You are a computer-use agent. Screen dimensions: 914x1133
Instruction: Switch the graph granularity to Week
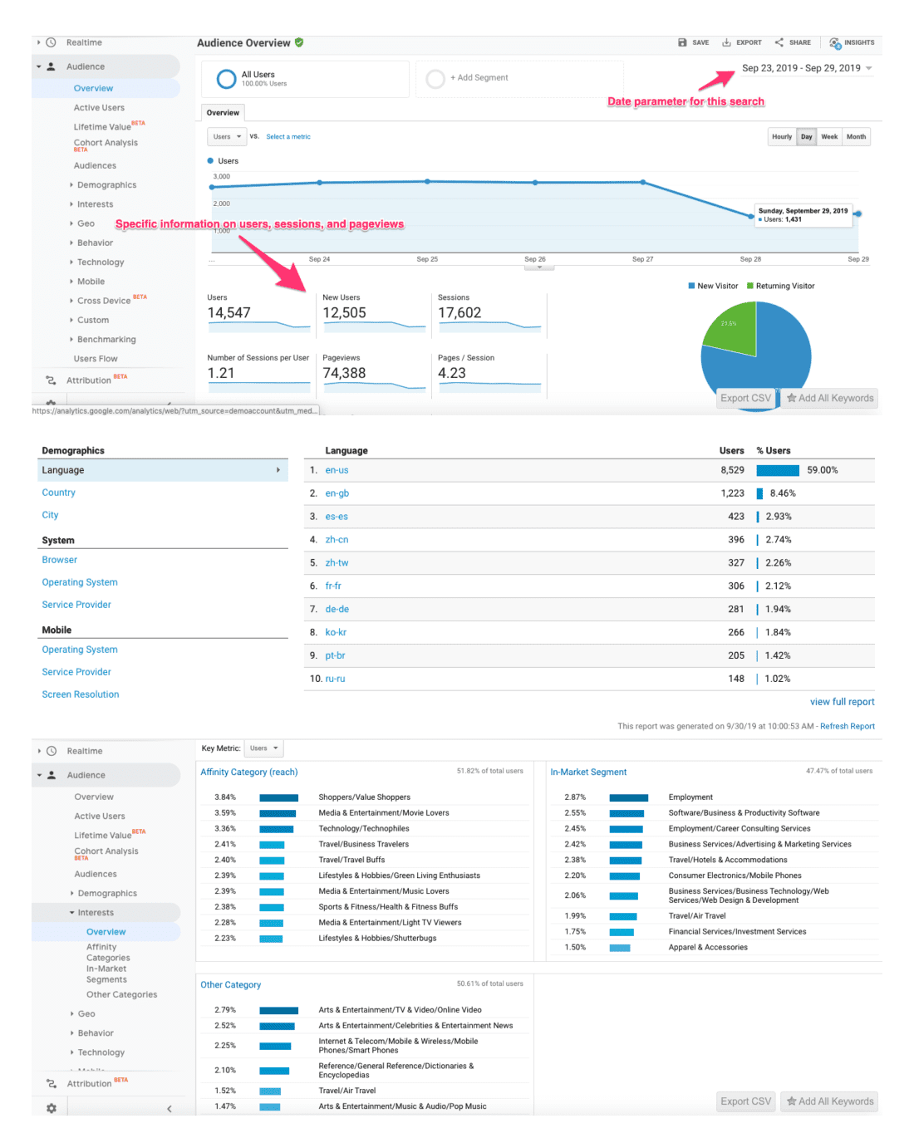click(x=829, y=136)
